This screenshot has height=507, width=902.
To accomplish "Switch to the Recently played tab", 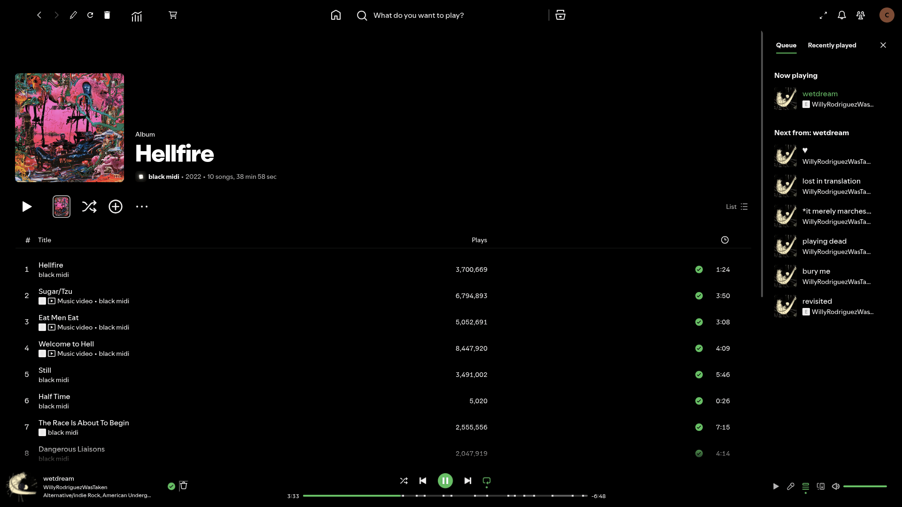I will [x=832, y=45].
